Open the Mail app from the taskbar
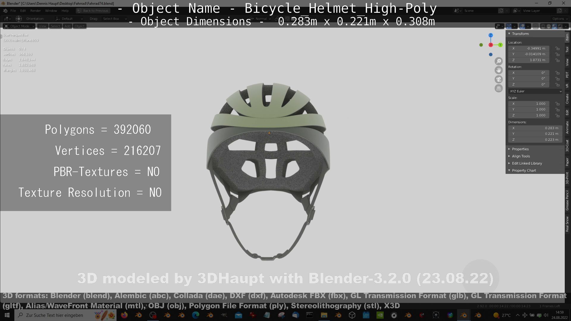This screenshot has height=321, width=571. coord(239,315)
